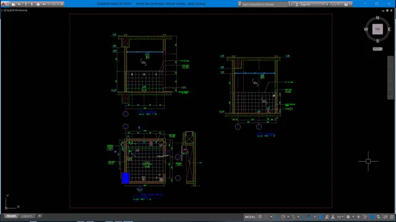The width and height of the screenshot is (396, 222).
Task: Click the Save As icon
Action: click(32, 4)
